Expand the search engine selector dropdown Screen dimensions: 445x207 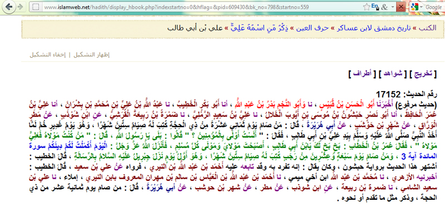[422, 7]
